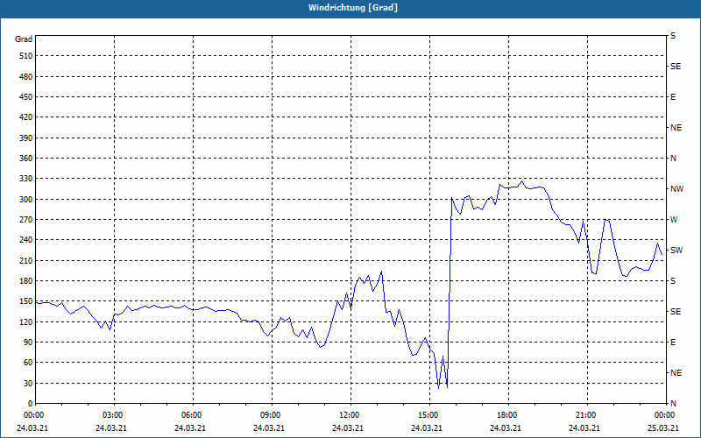Click the W compass label
This screenshot has width=701, height=438.
(x=674, y=220)
